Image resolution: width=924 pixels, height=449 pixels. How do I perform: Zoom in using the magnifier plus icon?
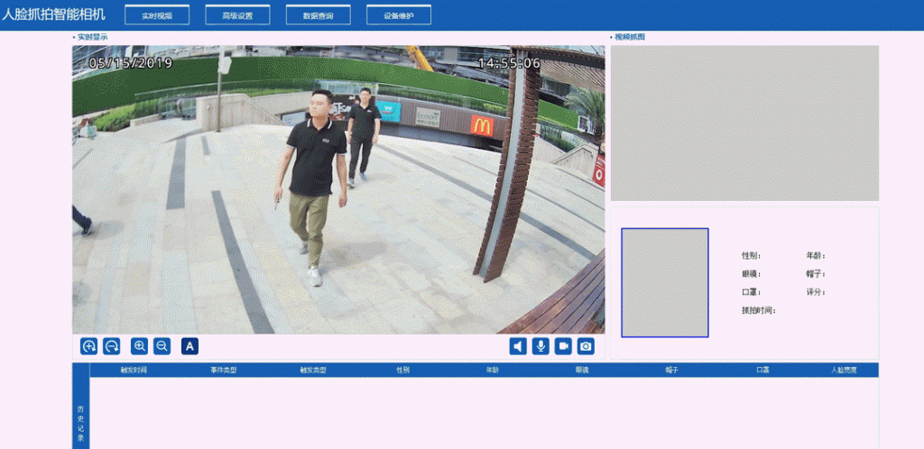(x=140, y=345)
